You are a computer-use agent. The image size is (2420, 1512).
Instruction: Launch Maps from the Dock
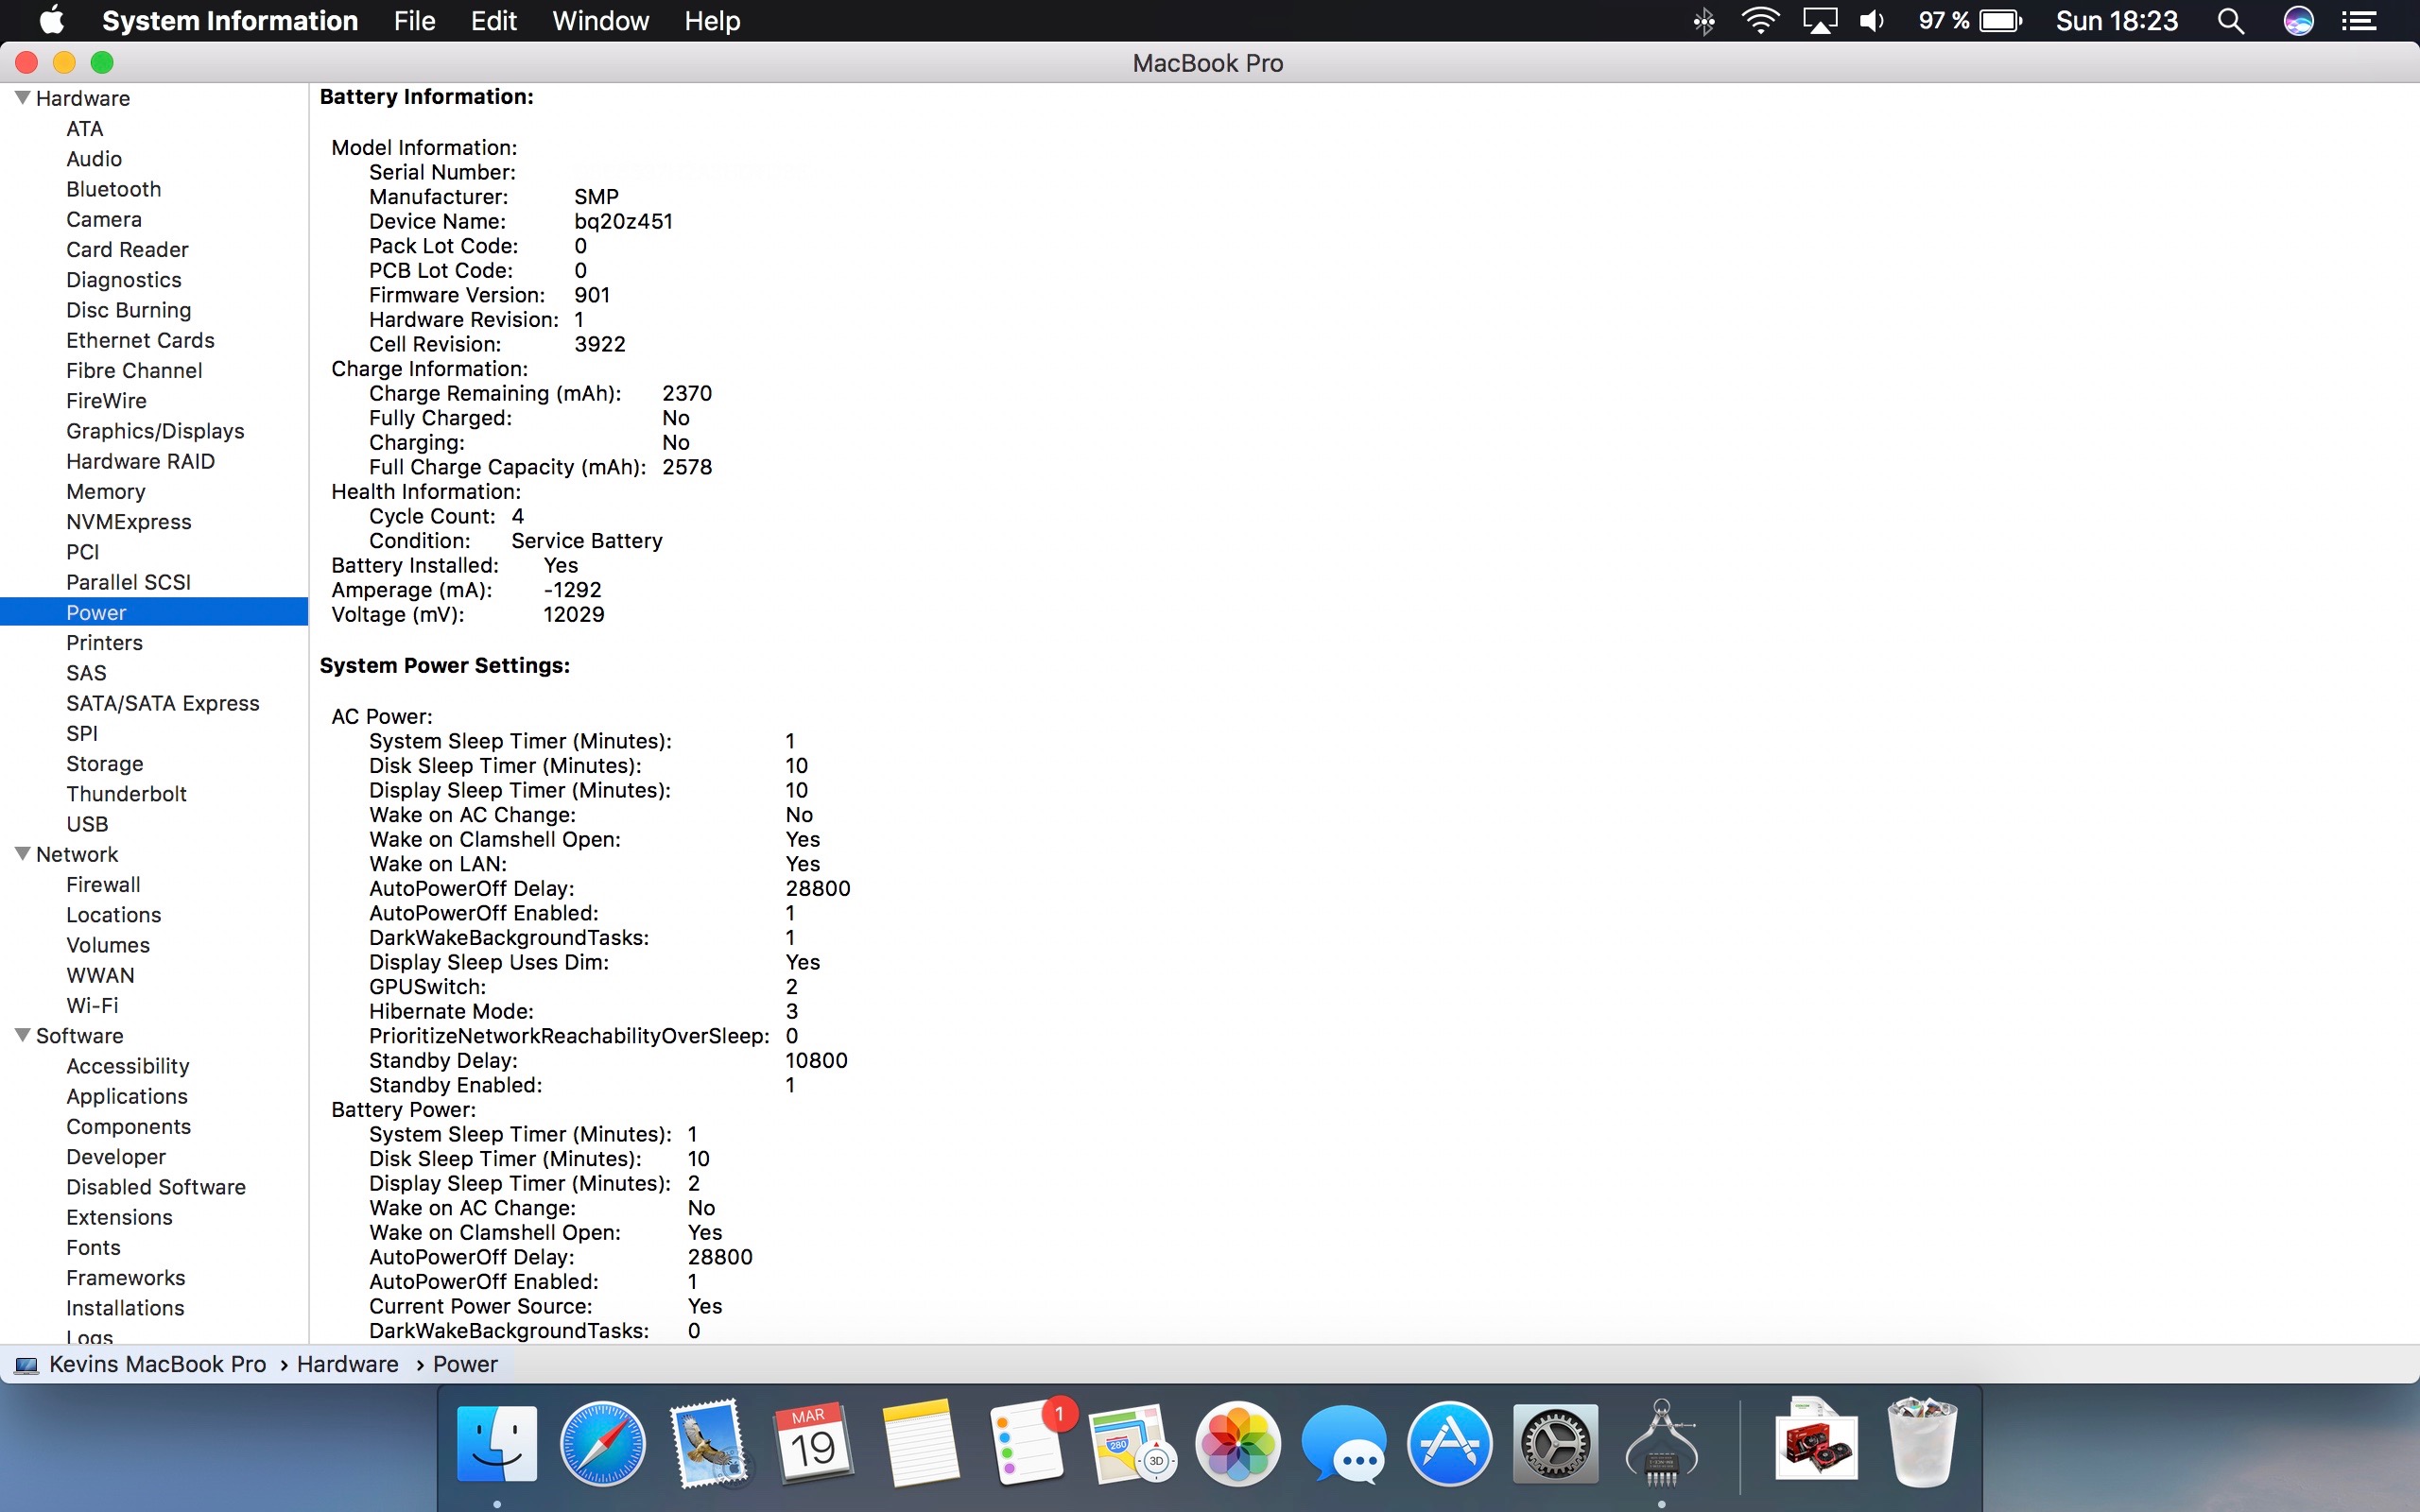point(1132,1444)
